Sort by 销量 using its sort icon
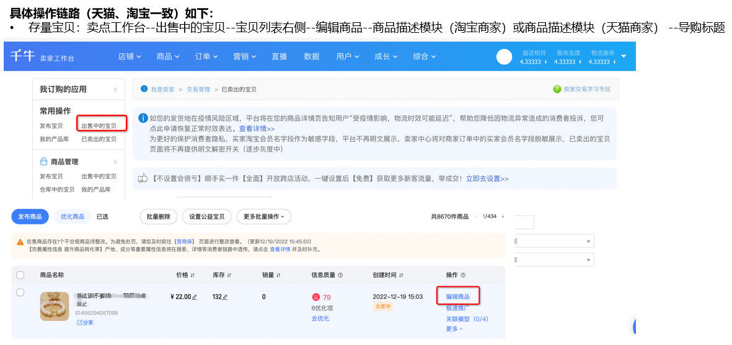The height and width of the screenshot is (345, 732). pos(278,275)
